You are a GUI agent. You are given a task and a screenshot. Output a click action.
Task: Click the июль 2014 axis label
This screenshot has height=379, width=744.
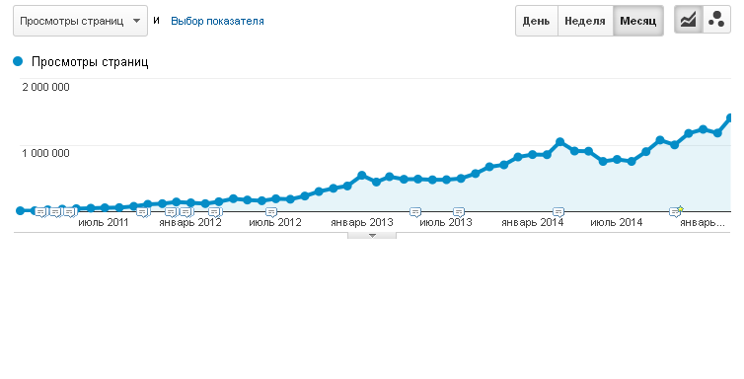coord(617,222)
